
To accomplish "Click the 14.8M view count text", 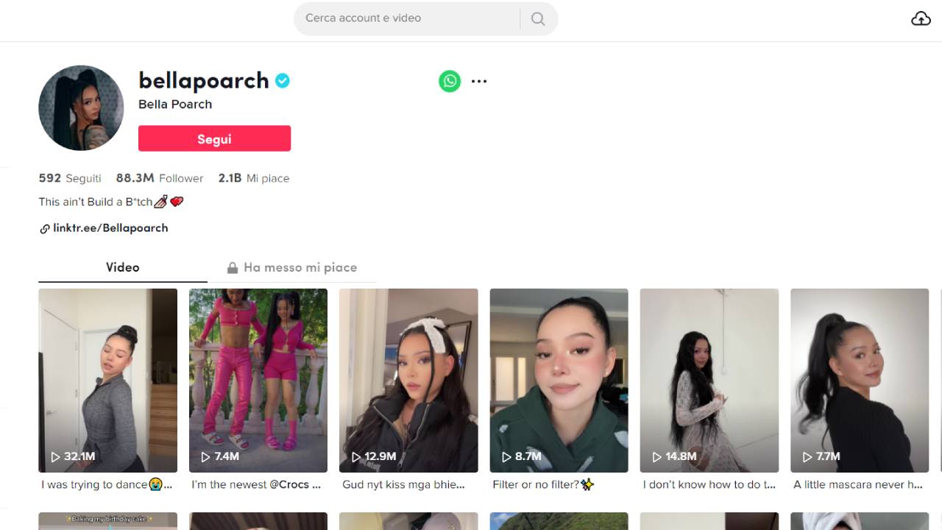I will [681, 456].
